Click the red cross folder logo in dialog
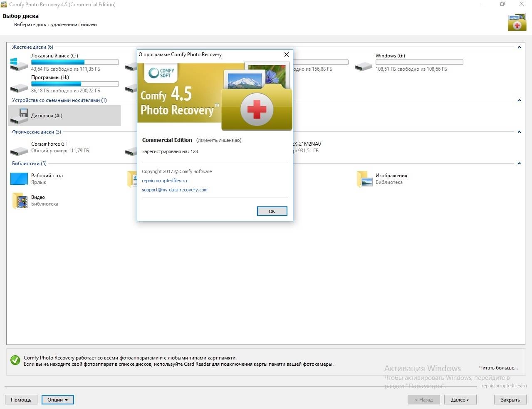532x409 pixels. [257, 109]
